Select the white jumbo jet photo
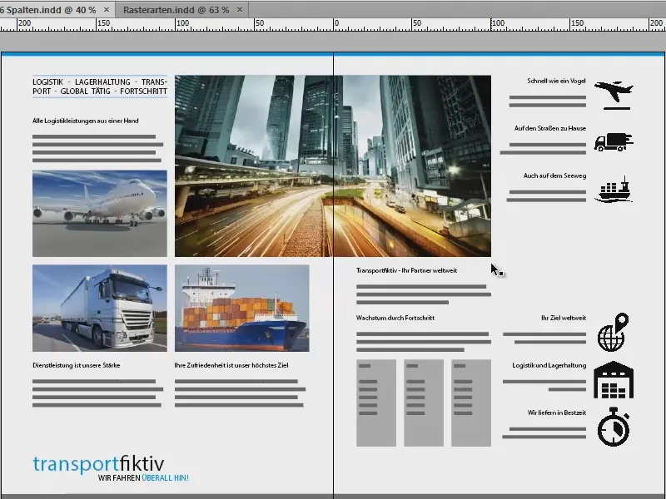Viewport: 666px width, 499px height. click(100, 214)
